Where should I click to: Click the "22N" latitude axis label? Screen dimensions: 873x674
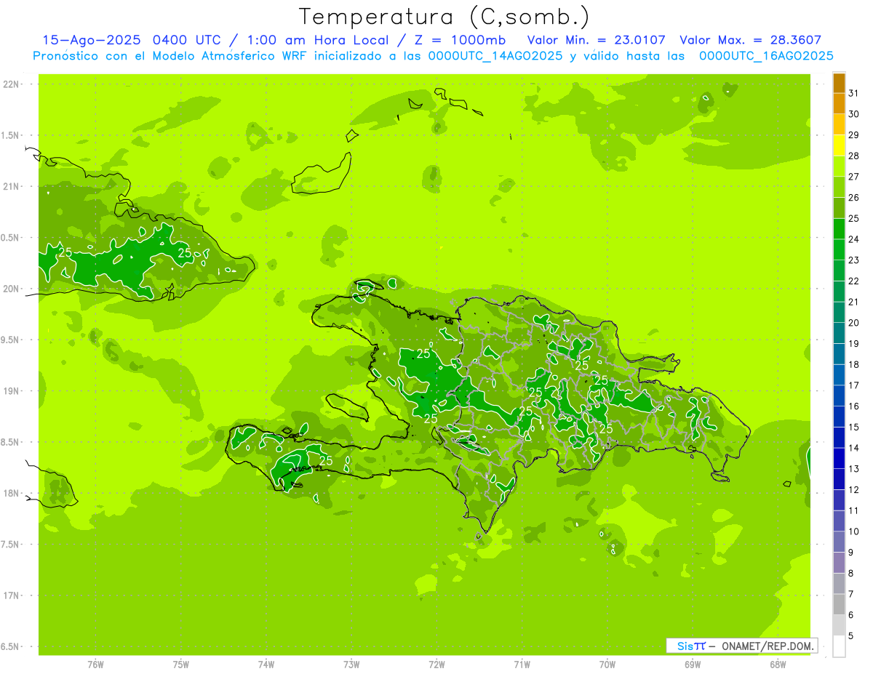12,84
